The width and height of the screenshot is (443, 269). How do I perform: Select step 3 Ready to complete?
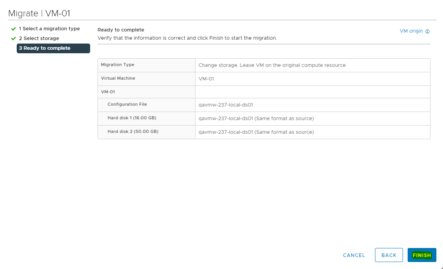(x=53, y=48)
